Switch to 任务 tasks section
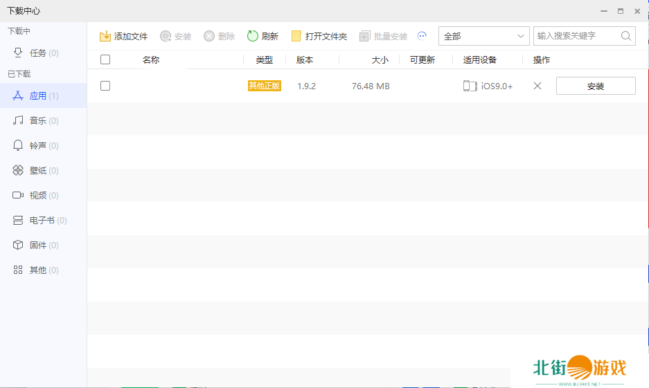 pyautogui.click(x=38, y=53)
